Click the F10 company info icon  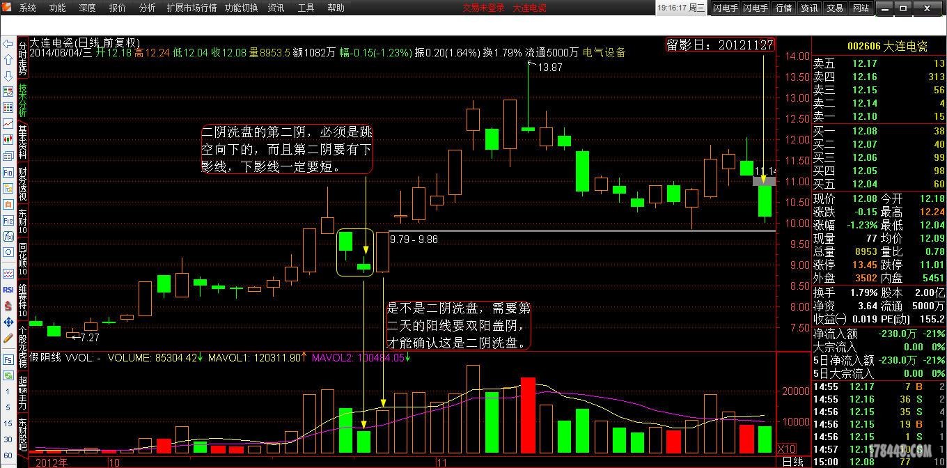pos(8,172)
